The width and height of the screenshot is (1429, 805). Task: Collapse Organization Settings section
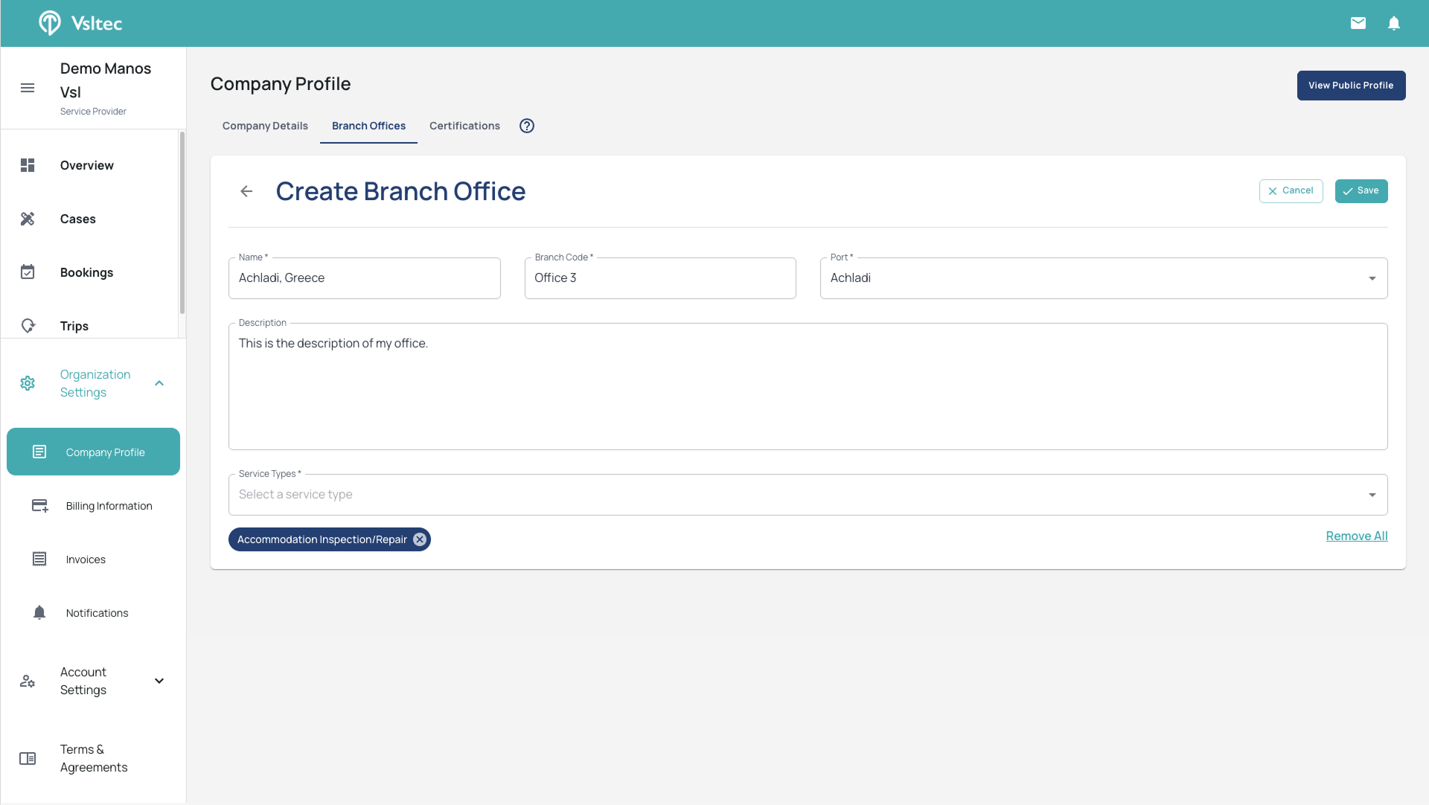point(159,383)
